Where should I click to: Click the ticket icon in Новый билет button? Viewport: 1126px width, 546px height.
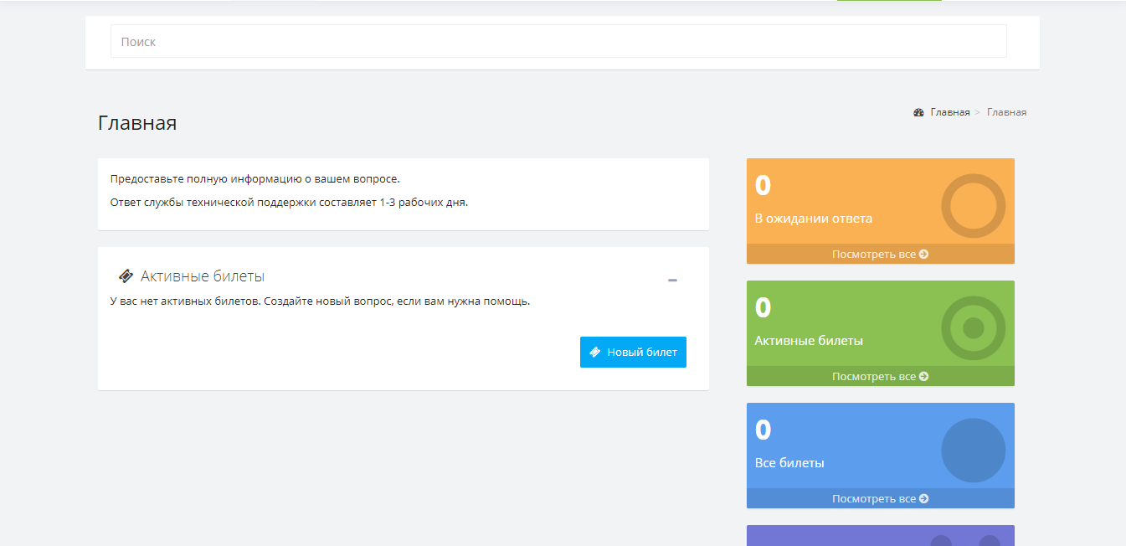click(x=595, y=353)
